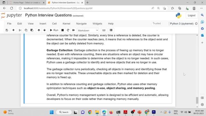Click the bold text Garbage Collection

tap(59, 50)
